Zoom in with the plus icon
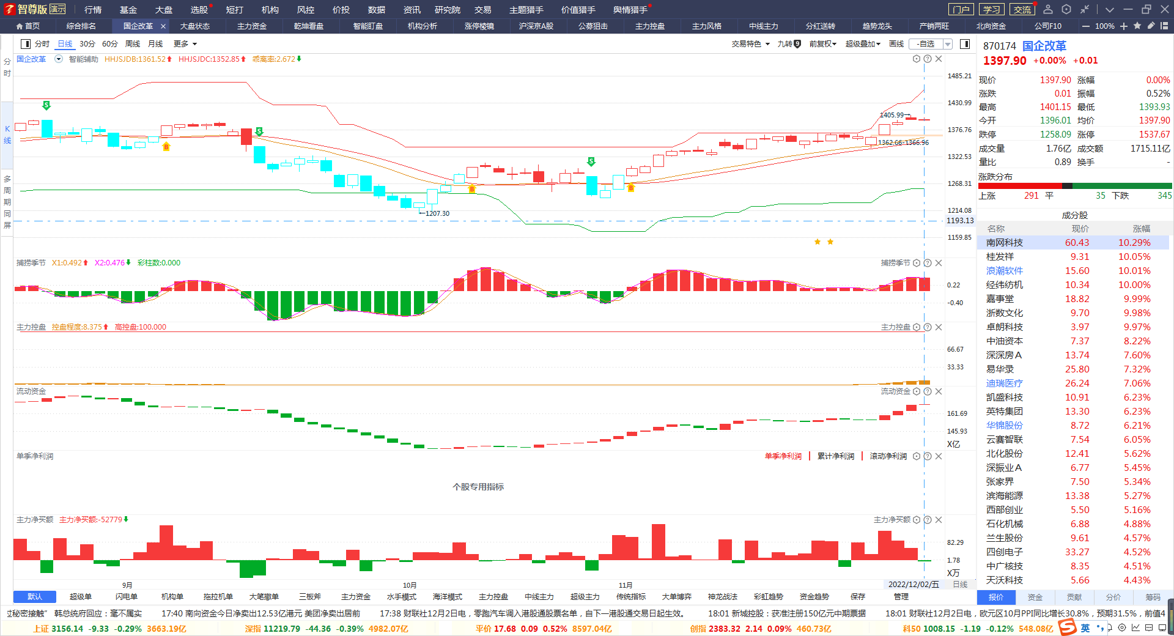Viewport: 1174px width, 636px height. click(x=1124, y=26)
